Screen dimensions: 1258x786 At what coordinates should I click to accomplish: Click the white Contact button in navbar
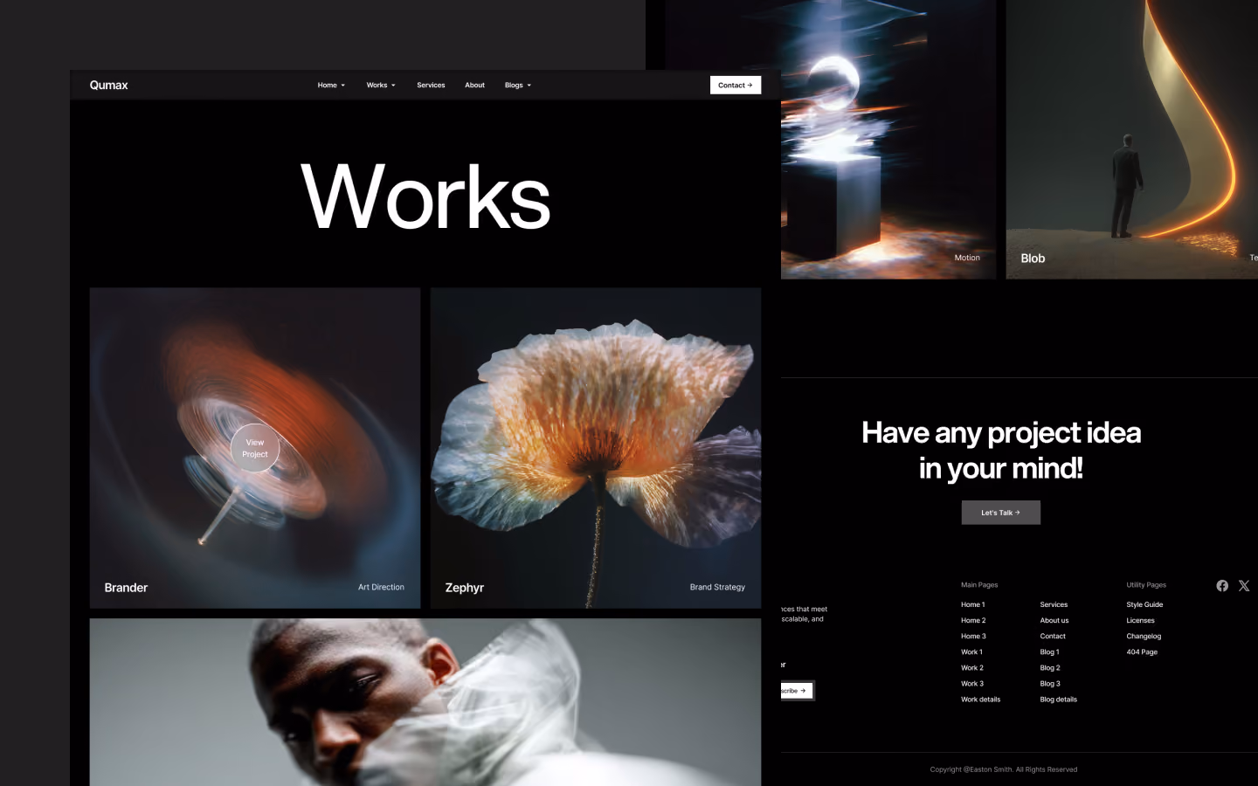pyautogui.click(x=736, y=85)
